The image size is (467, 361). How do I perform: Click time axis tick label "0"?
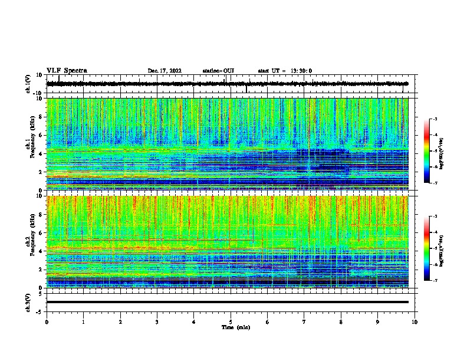pyautogui.click(x=47, y=322)
